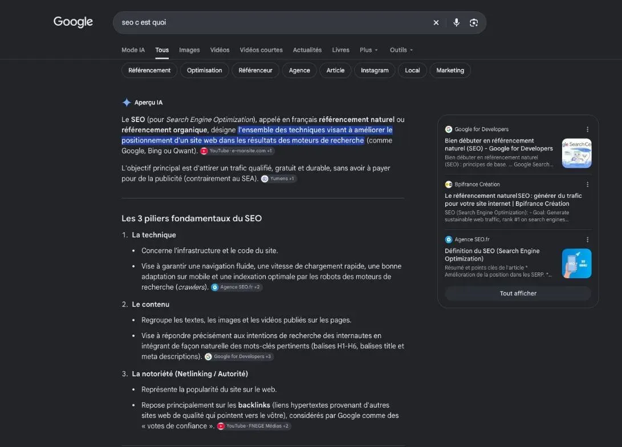Open the Yumens +1 source chip
This screenshot has width=622, height=447.
pos(278,178)
